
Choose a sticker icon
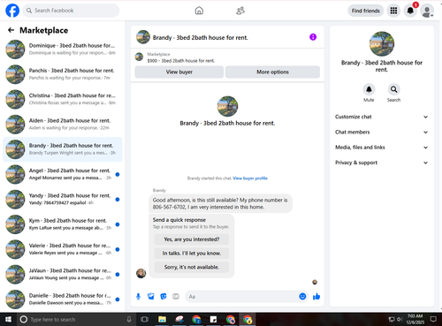click(164, 296)
